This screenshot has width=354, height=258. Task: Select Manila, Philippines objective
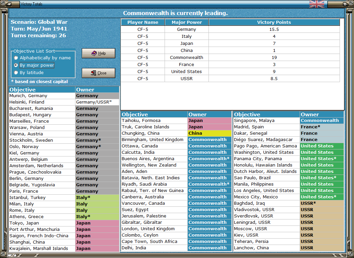tap(267, 184)
